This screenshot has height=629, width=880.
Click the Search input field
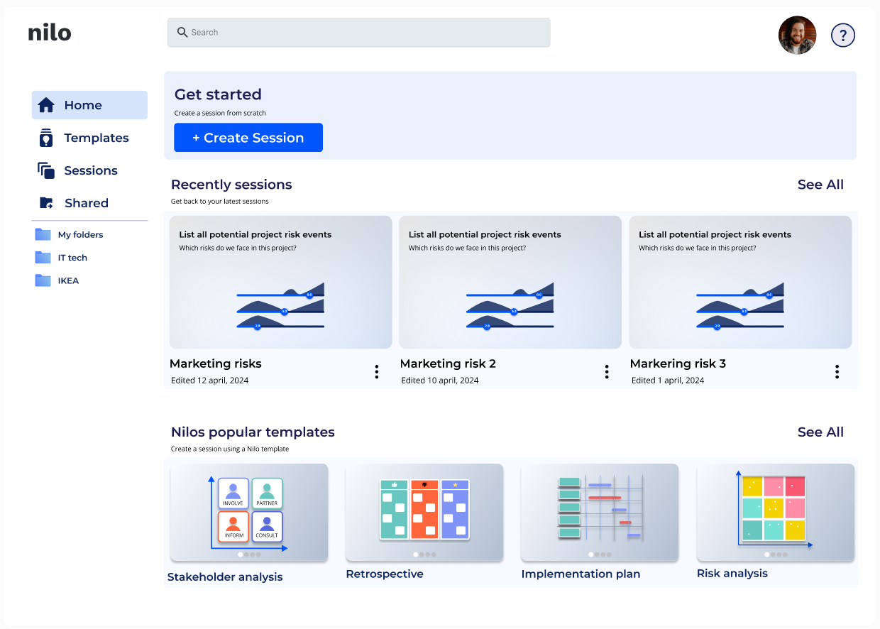pyautogui.click(x=358, y=33)
